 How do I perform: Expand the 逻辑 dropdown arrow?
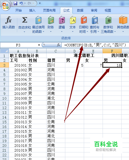[62, 32]
